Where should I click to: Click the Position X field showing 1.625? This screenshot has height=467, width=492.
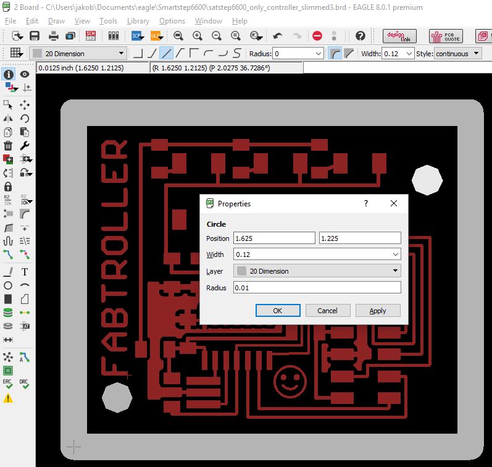pyautogui.click(x=274, y=238)
